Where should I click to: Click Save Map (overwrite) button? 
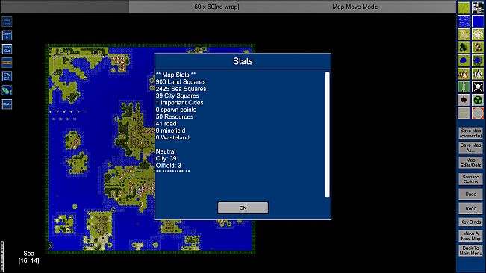[x=470, y=133]
